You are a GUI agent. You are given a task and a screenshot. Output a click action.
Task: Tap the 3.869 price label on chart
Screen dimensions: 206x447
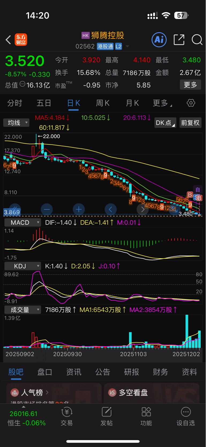point(12,212)
